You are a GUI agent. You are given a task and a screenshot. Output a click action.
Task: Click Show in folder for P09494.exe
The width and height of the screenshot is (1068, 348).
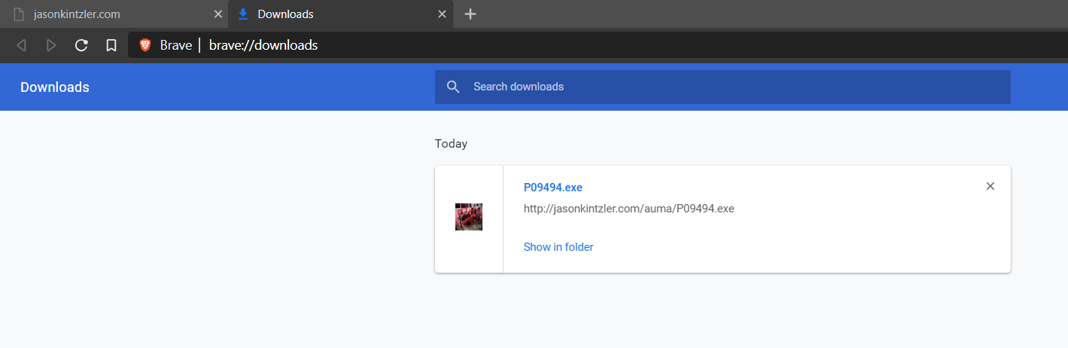click(558, 247)
